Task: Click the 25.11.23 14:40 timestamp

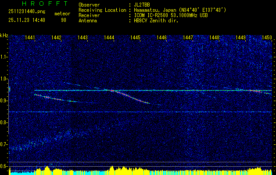Action: (27, 20)
